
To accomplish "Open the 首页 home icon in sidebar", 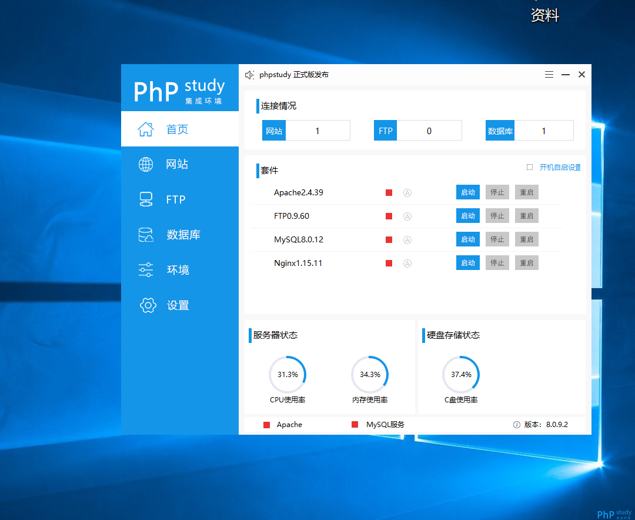I will pyautogui.click(x=146, y=129).
